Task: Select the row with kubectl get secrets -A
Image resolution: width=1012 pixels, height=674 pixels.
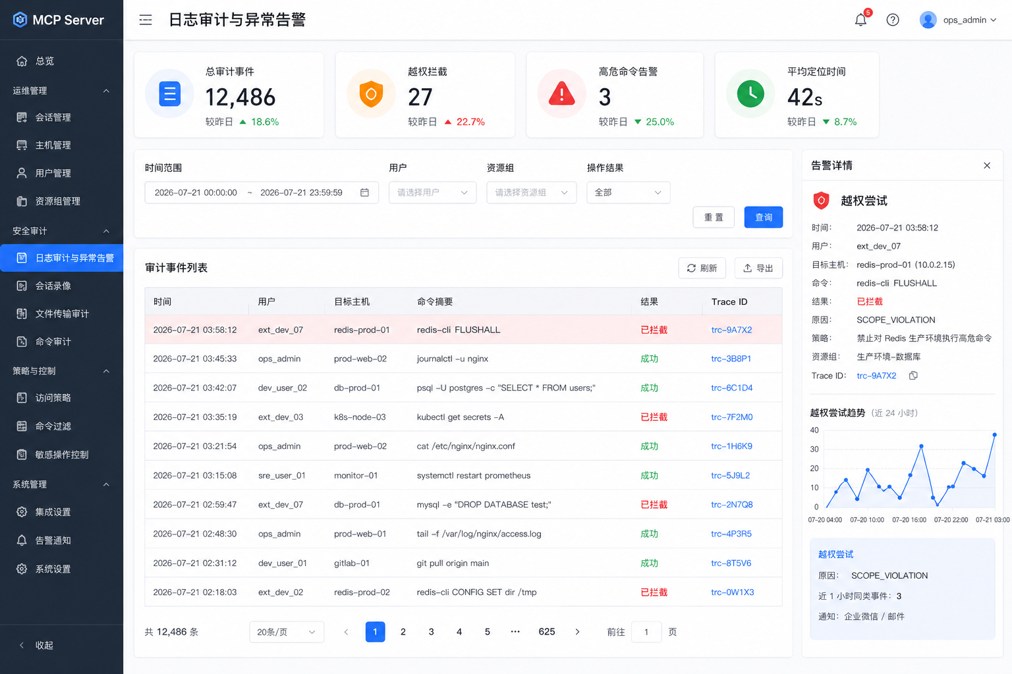Action: (x=463, y=417)
